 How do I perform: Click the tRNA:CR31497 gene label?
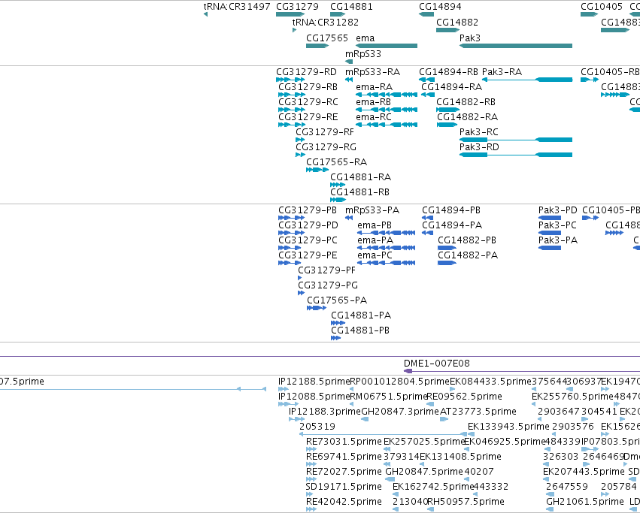pos(237,7)
